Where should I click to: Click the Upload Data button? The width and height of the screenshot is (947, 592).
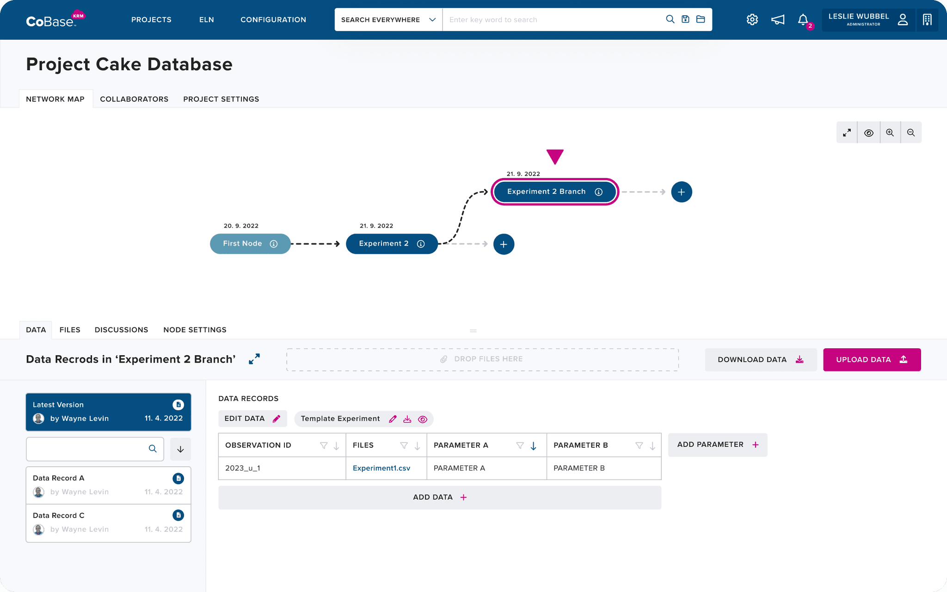(x=872, y=359)
